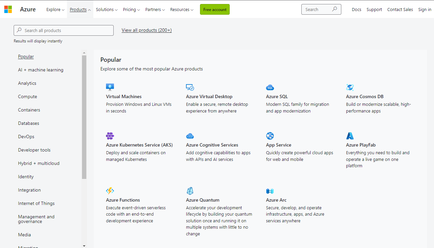Open the Docs link
Image resolution: width=434 pixels, height=248 pixels.
click(x=357, y=10)
